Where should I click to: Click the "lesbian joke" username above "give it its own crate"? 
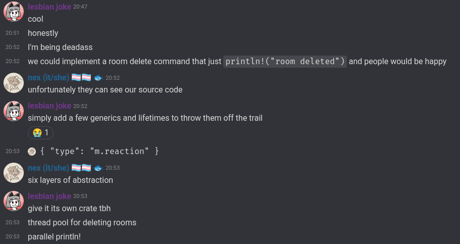click(49, 196)
